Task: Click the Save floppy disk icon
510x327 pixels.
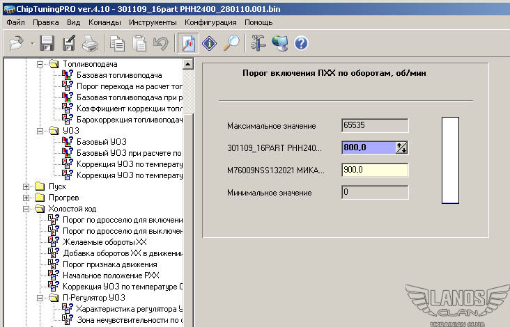Action: point(47,43)
